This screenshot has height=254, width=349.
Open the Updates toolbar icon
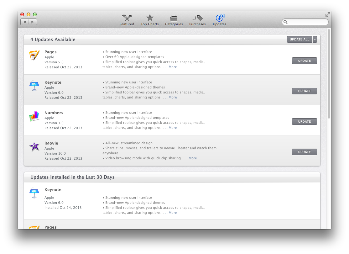point(220,18)
